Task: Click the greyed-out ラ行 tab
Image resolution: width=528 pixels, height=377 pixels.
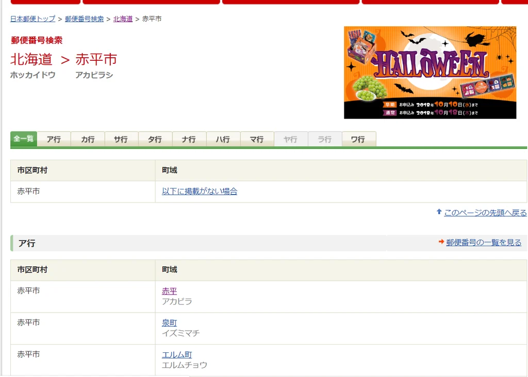Action: point(325,139)
